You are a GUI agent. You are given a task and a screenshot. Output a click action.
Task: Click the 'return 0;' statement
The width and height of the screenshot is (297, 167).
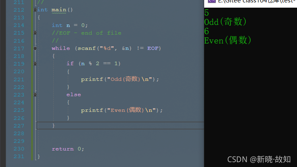click(68, 149)
